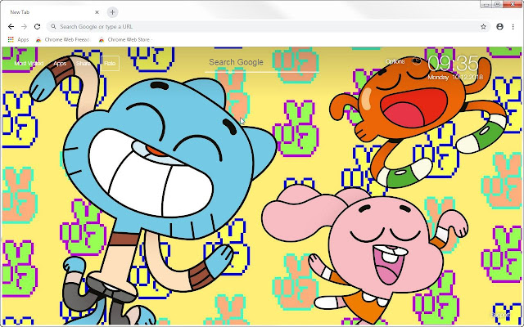Click the small icon beside Options

417,60
